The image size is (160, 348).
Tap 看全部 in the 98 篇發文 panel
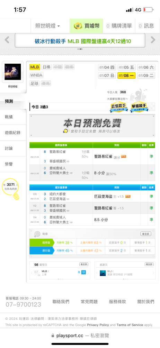(x=84, y=264)
